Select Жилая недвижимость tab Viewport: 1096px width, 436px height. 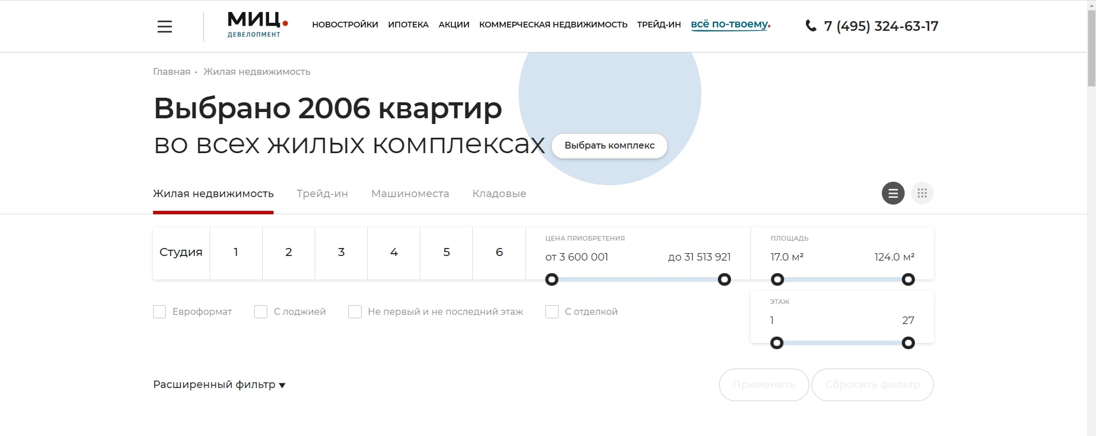coord(213,194)
